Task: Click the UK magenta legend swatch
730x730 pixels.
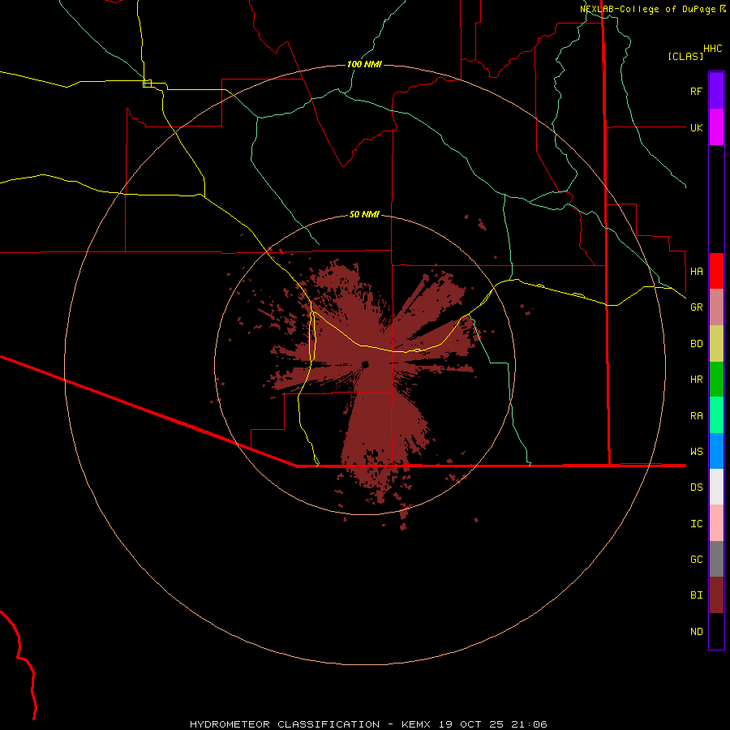Action: [x=716, y=127]
